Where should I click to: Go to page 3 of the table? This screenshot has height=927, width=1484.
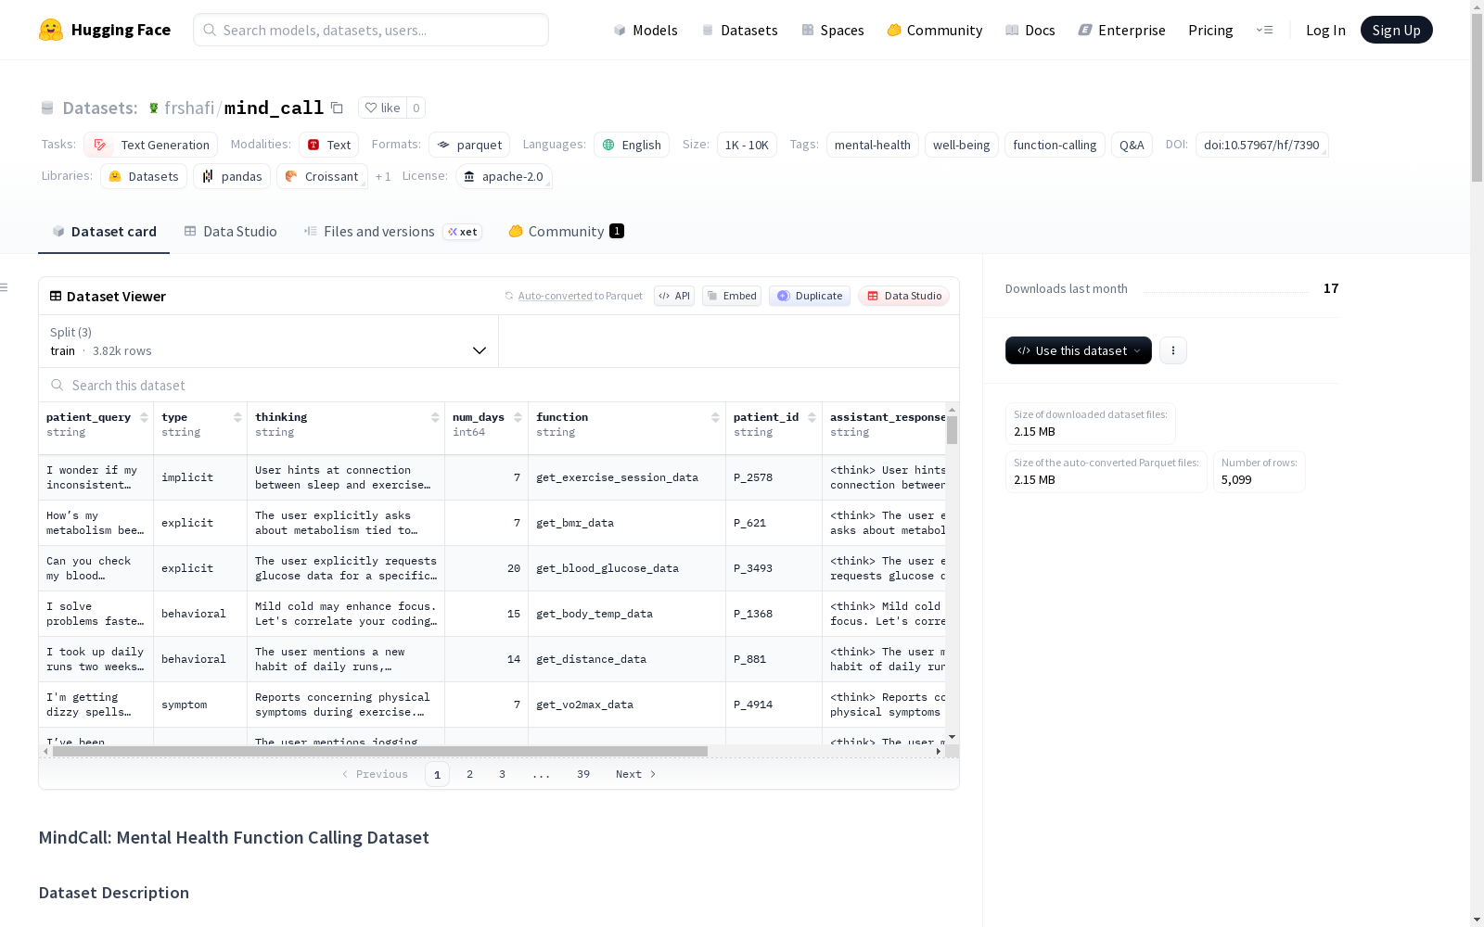(503, 774)
